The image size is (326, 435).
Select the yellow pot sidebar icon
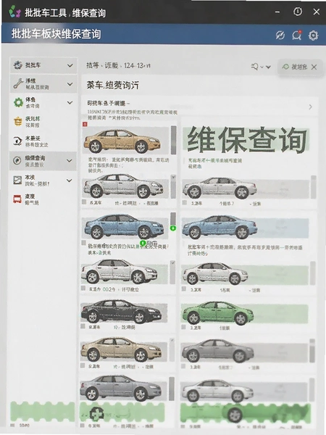pyautogui.click(x=18, y=122)
